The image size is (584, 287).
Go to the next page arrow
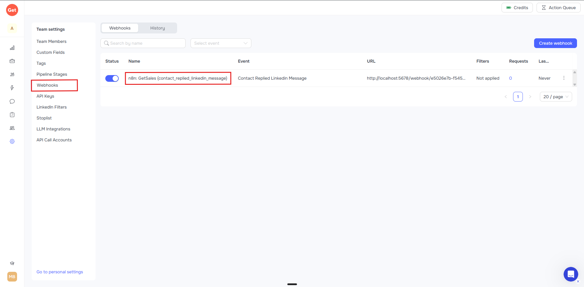pos(530,97)
